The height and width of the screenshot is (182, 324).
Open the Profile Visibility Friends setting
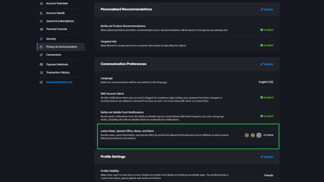[269, 175]
